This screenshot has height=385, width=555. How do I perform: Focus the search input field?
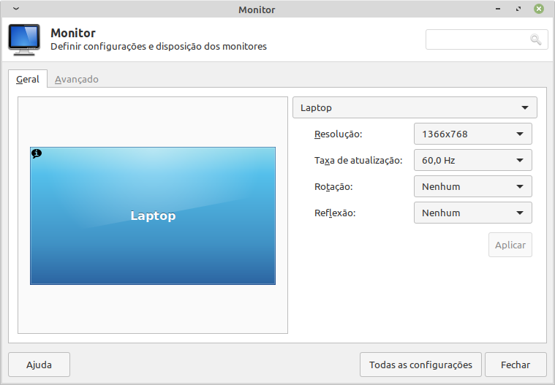pyautogui.click(x=477, y=39)
